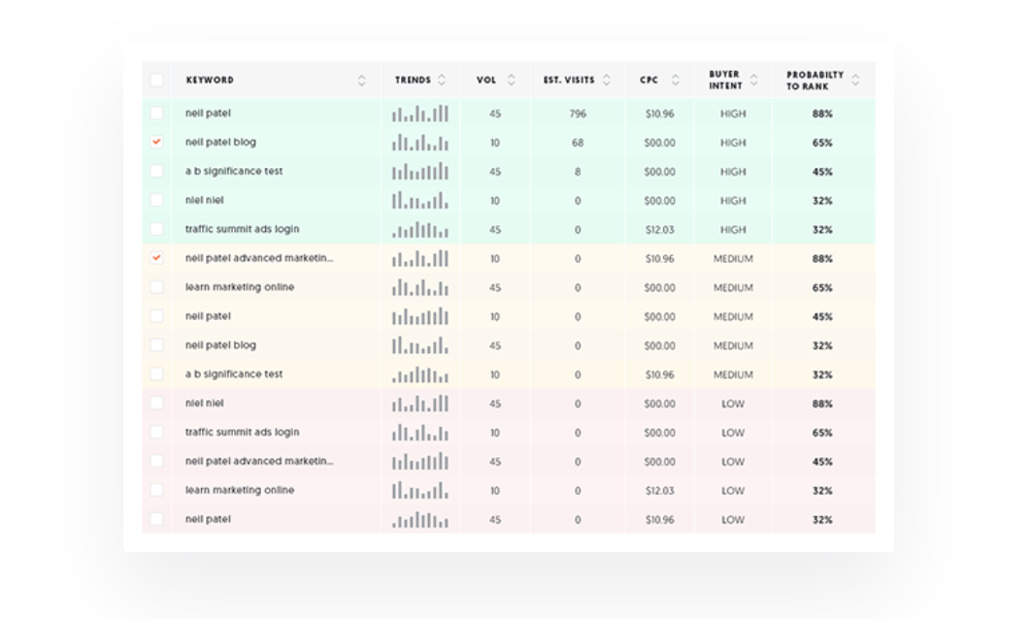Tick the LOW 'neil patel advanced marketin...' checkbox
Image resolution: width=1034 pixels, height=619 pixels.
(x=156, y=462)
